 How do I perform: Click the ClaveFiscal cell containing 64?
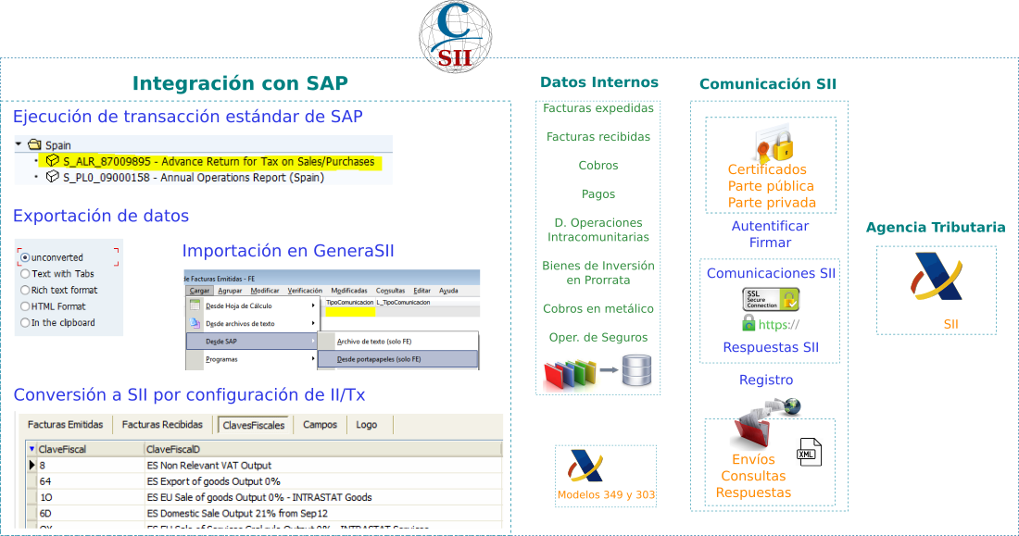[90, 481]
